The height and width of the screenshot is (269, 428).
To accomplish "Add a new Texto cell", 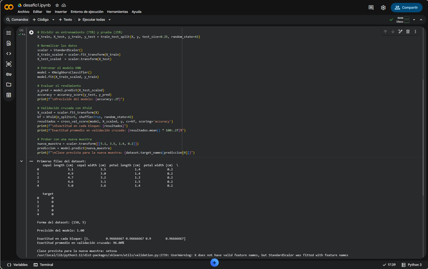I will click(65, 20).
